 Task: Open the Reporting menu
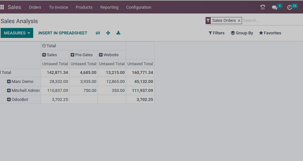pyautogui.click(x=109, y=7)
